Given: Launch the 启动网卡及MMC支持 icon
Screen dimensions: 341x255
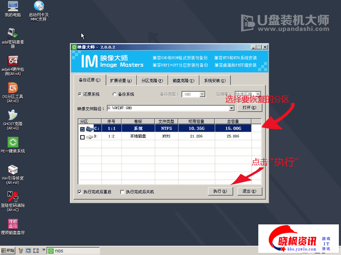Looking at the screenshot, I should coord(39,6).
